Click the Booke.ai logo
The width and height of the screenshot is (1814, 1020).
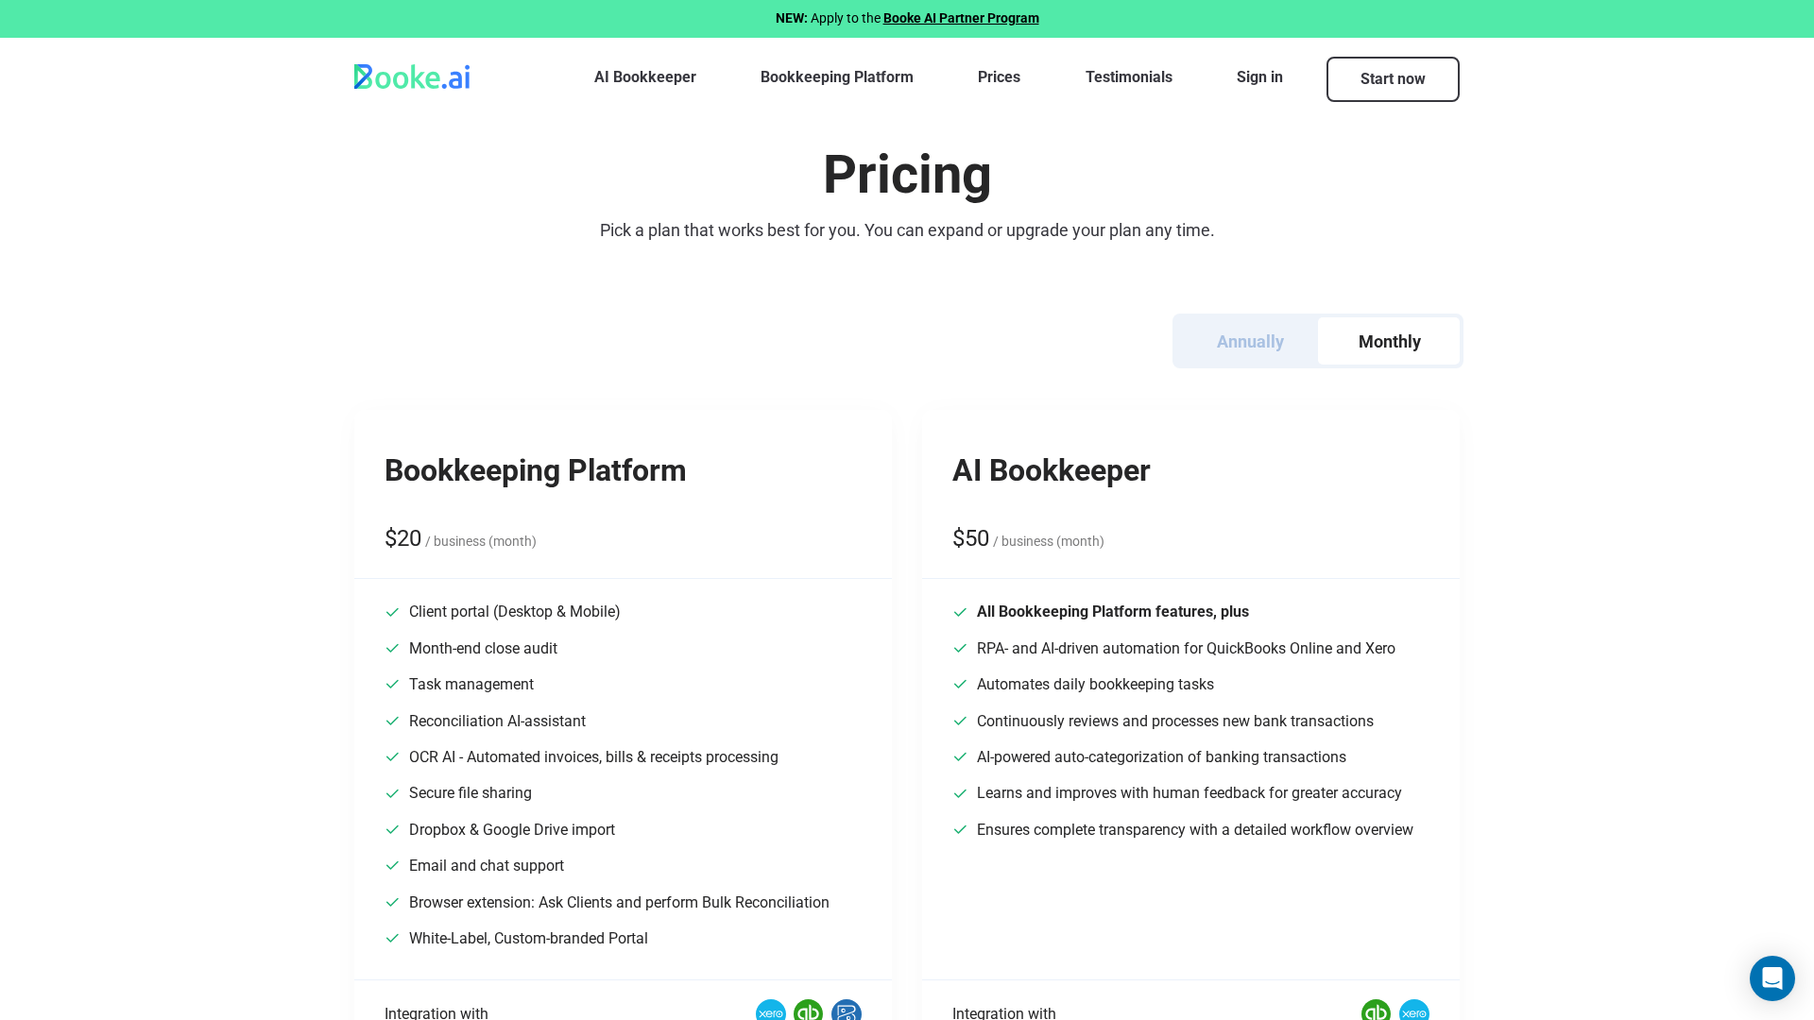pos(412,77)
